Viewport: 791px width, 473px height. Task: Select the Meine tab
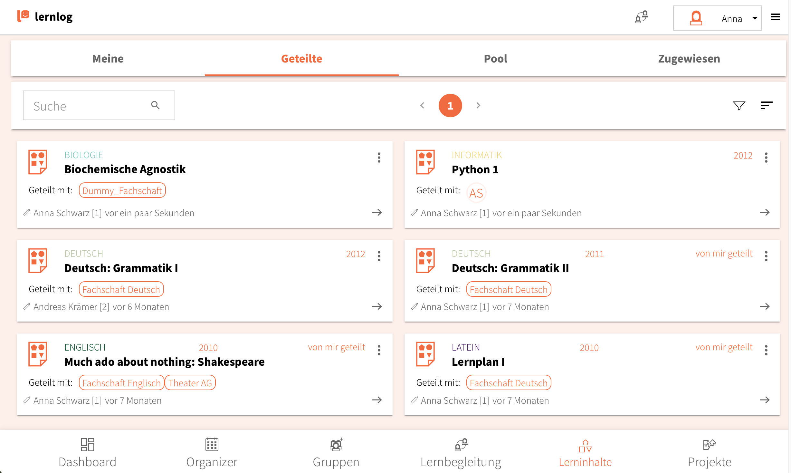(108, 59)
